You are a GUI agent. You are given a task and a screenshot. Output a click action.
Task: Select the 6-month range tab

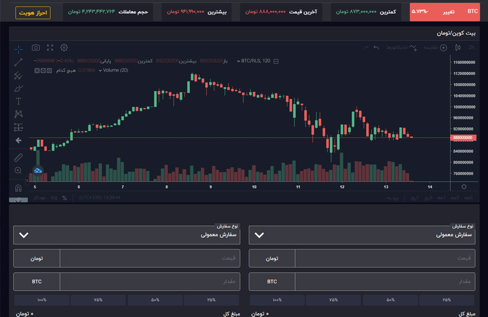[468, 198]
